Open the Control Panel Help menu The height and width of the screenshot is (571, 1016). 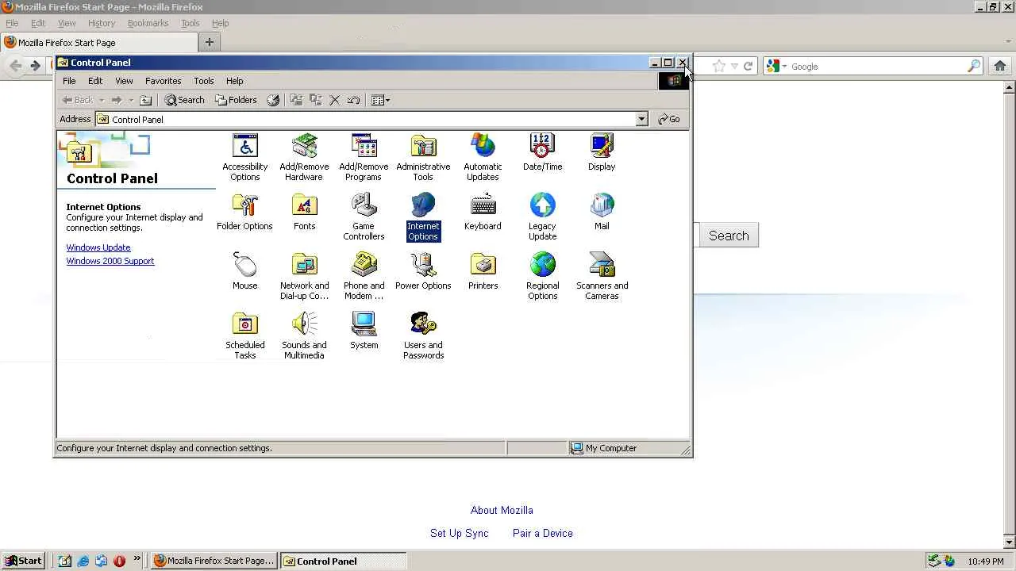[x=234, y=81]
